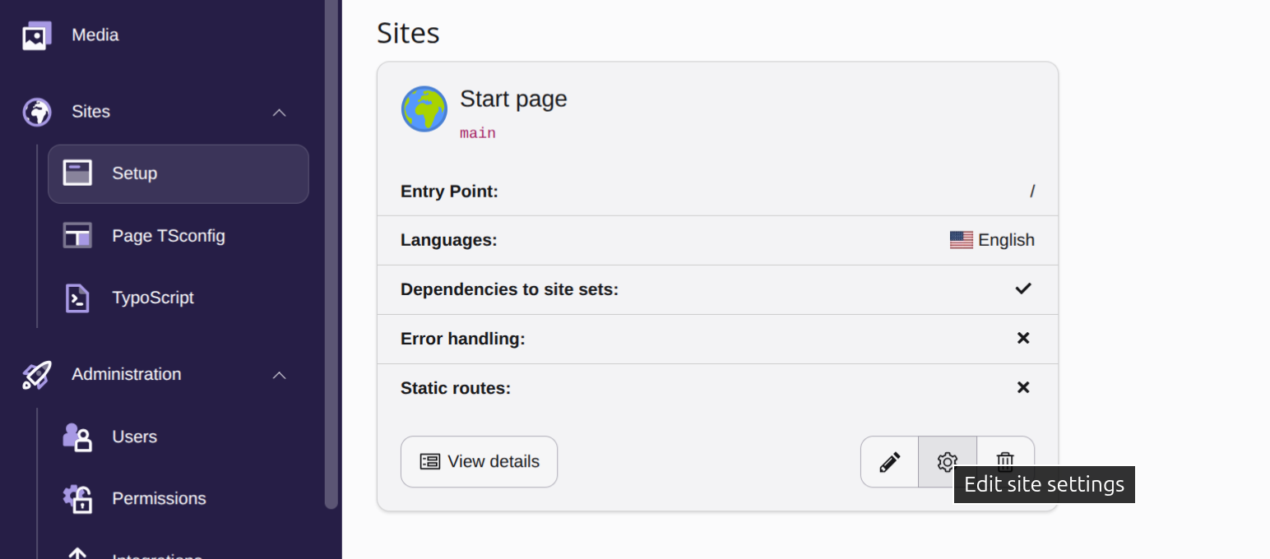This screenshot has width=1270, height=559.
Task: Collapse the Sites section chevron
Action: pos(279,112)
